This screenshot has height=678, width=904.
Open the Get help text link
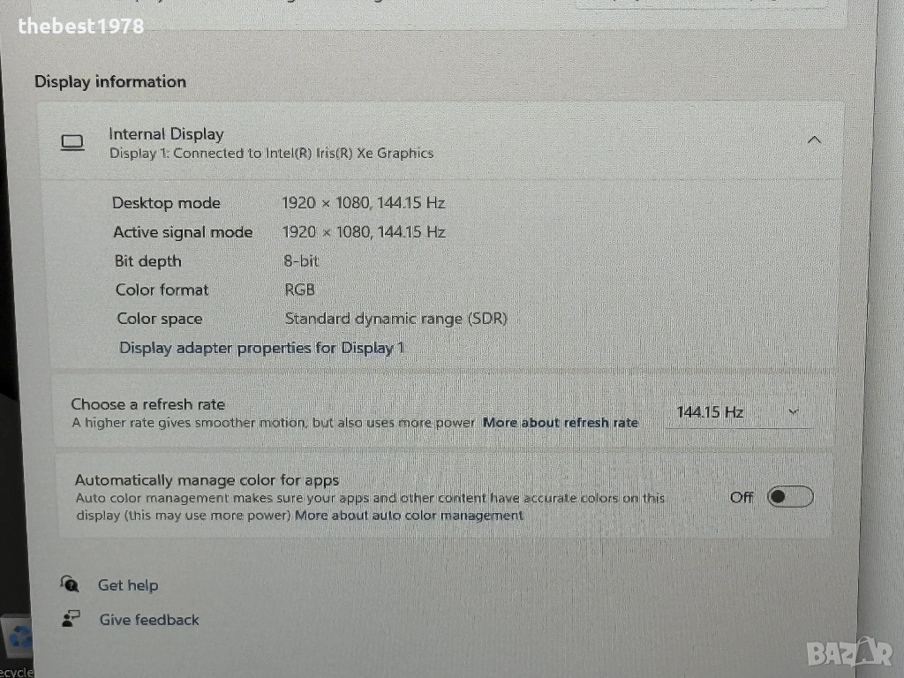click(x=128, y=585)
